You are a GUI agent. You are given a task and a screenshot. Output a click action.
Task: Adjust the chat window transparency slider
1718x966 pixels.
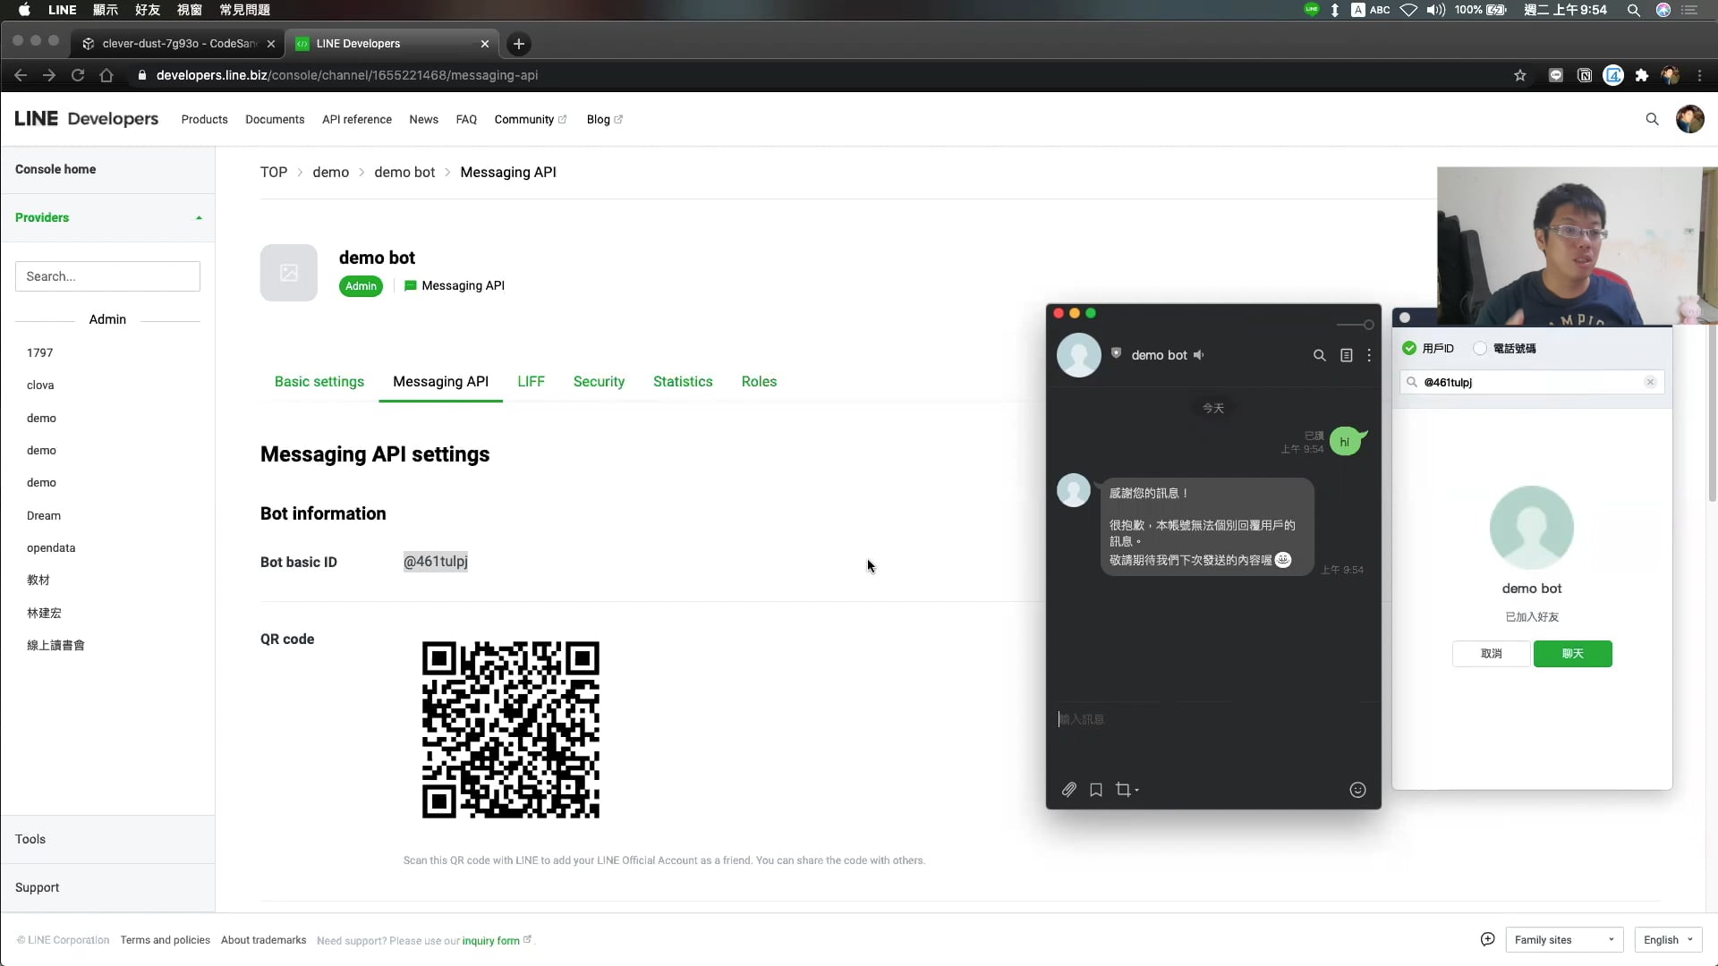coord(1367,325)
